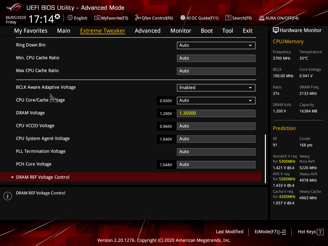
Task: Click the 4978 MHz Heavy AVX value
Action: pyautogui.click(x=308, y=180)
